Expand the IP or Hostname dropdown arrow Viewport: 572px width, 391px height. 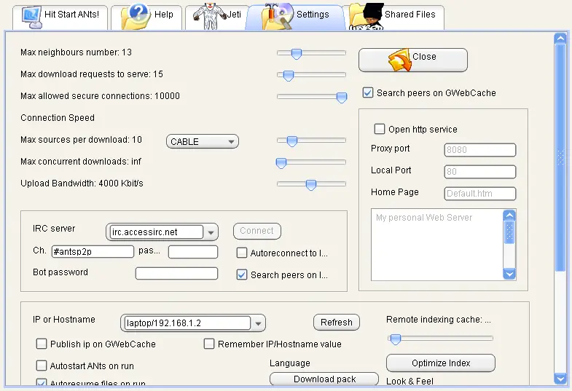pyautogui.click(x=258, y=323)
